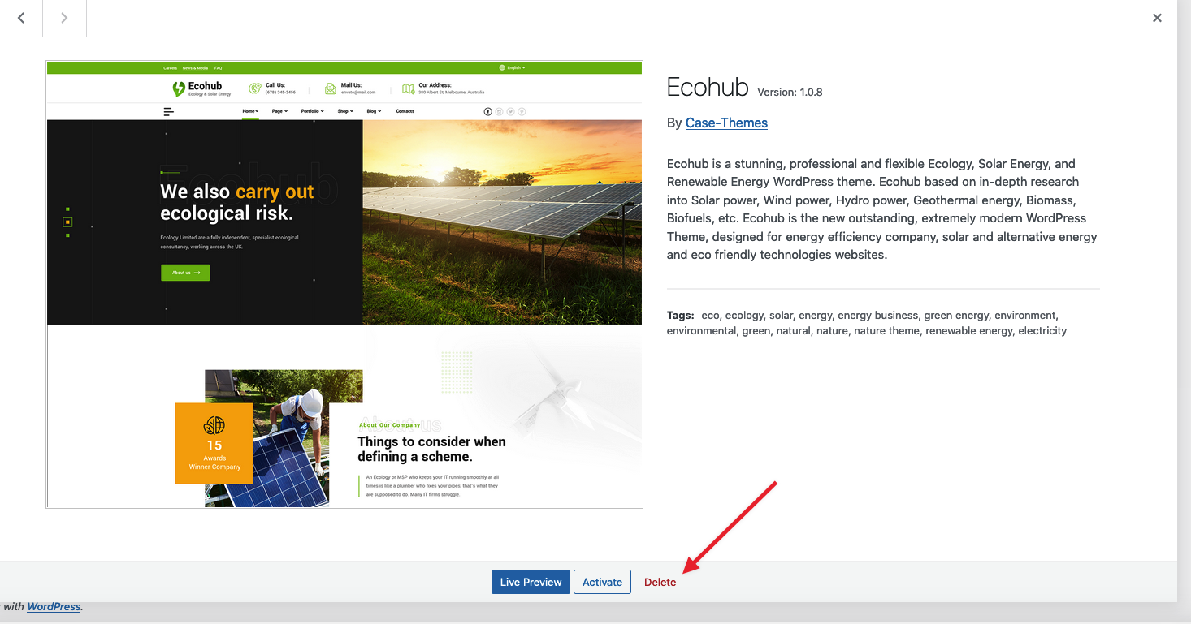Click the Ecohub theme screenshot preview

(344, 284)
